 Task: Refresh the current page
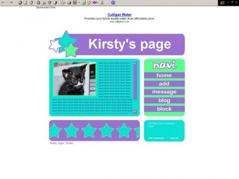(26, 2)
